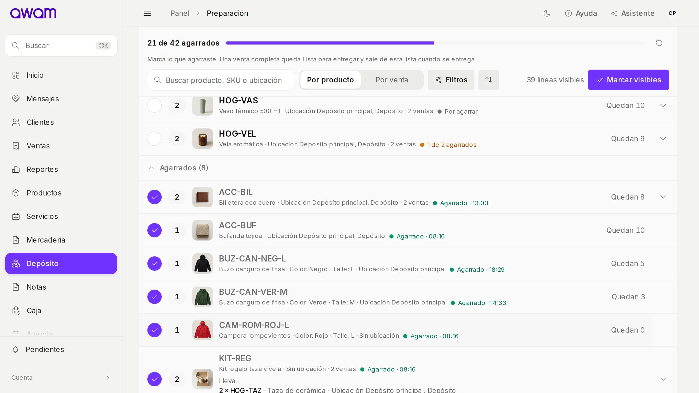Viewport: 699px width, 393px height.
Task: Open Ayuda help link
Action: (x=581, y=13)
